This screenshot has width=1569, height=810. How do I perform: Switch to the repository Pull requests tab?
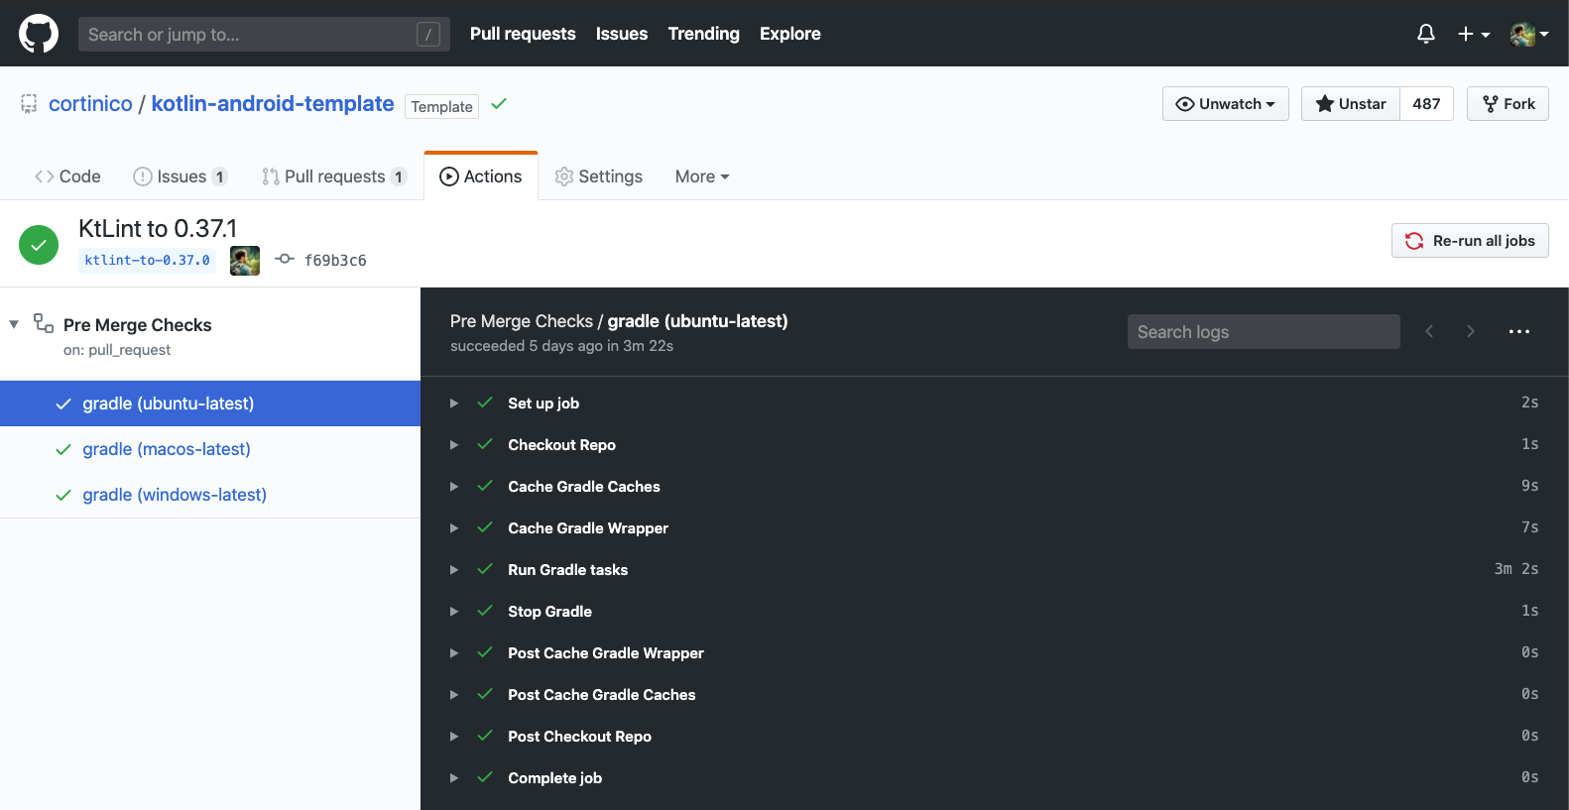click(334, 176)
